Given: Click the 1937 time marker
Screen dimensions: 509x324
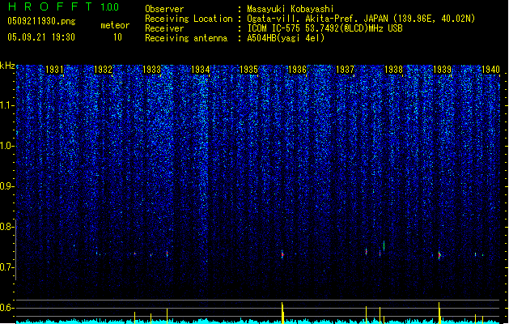Looking at the screenshot, I should coord(345,70).
